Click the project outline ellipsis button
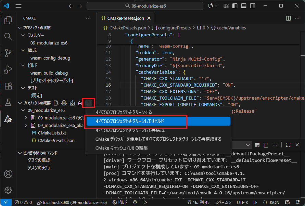This screenshot has height=206, width=305. coord(89,103)
